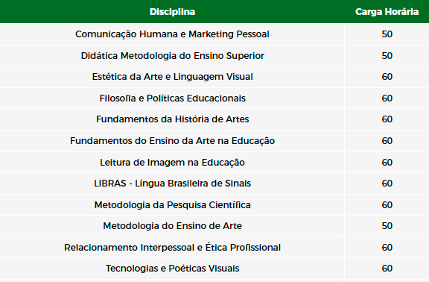This screenshot has height=282, width=429.
Task: Click the 50 hours for Comunicação Humana
Action: (387, 34)
